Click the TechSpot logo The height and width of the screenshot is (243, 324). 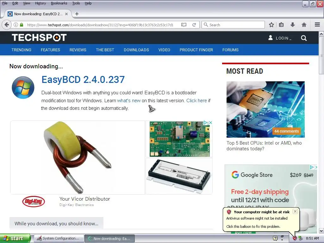39,38
